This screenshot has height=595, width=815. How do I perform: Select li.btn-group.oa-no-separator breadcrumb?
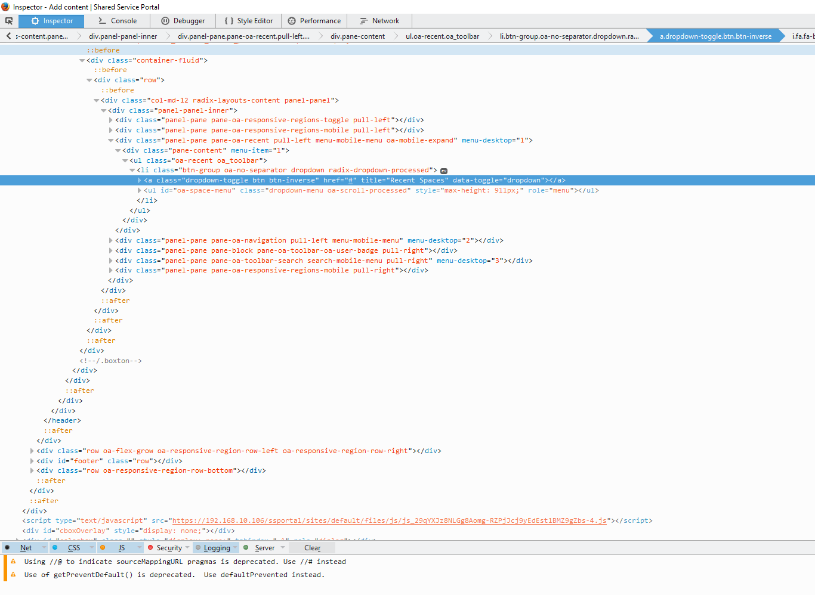click(x=569, y=36)
